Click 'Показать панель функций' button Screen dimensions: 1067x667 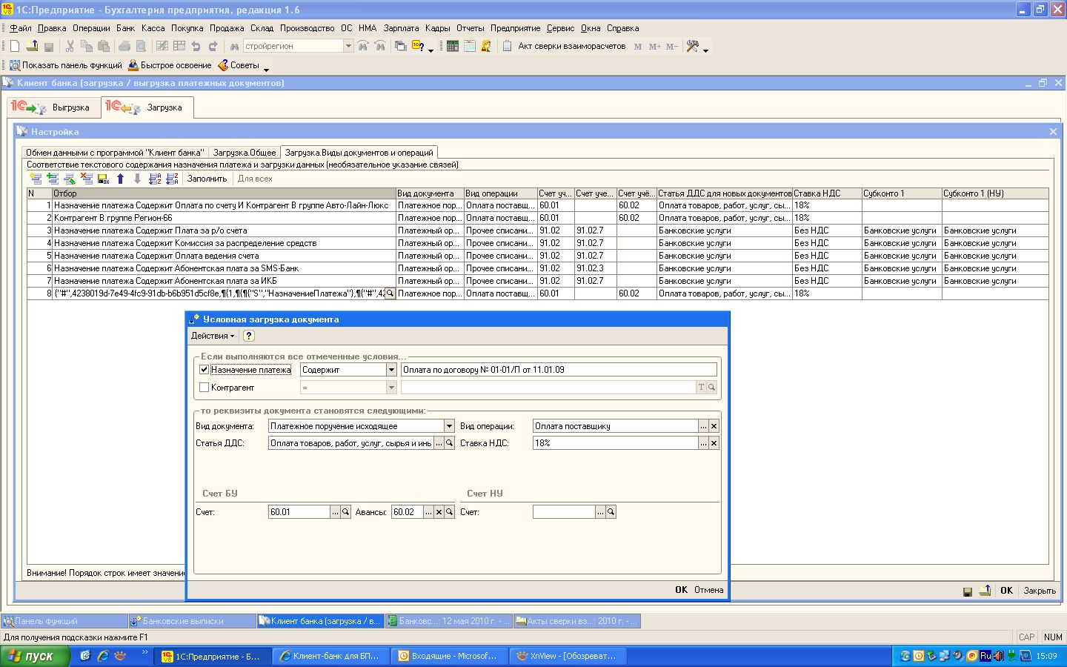[65, 65]
